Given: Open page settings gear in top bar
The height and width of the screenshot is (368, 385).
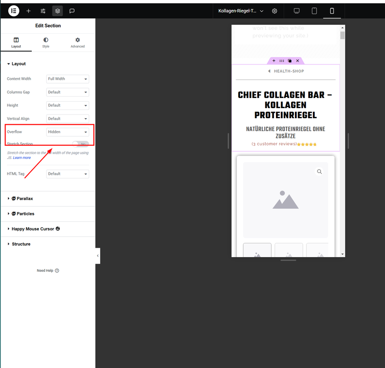Looking at the screenshot, I should (x=275, y=11).
